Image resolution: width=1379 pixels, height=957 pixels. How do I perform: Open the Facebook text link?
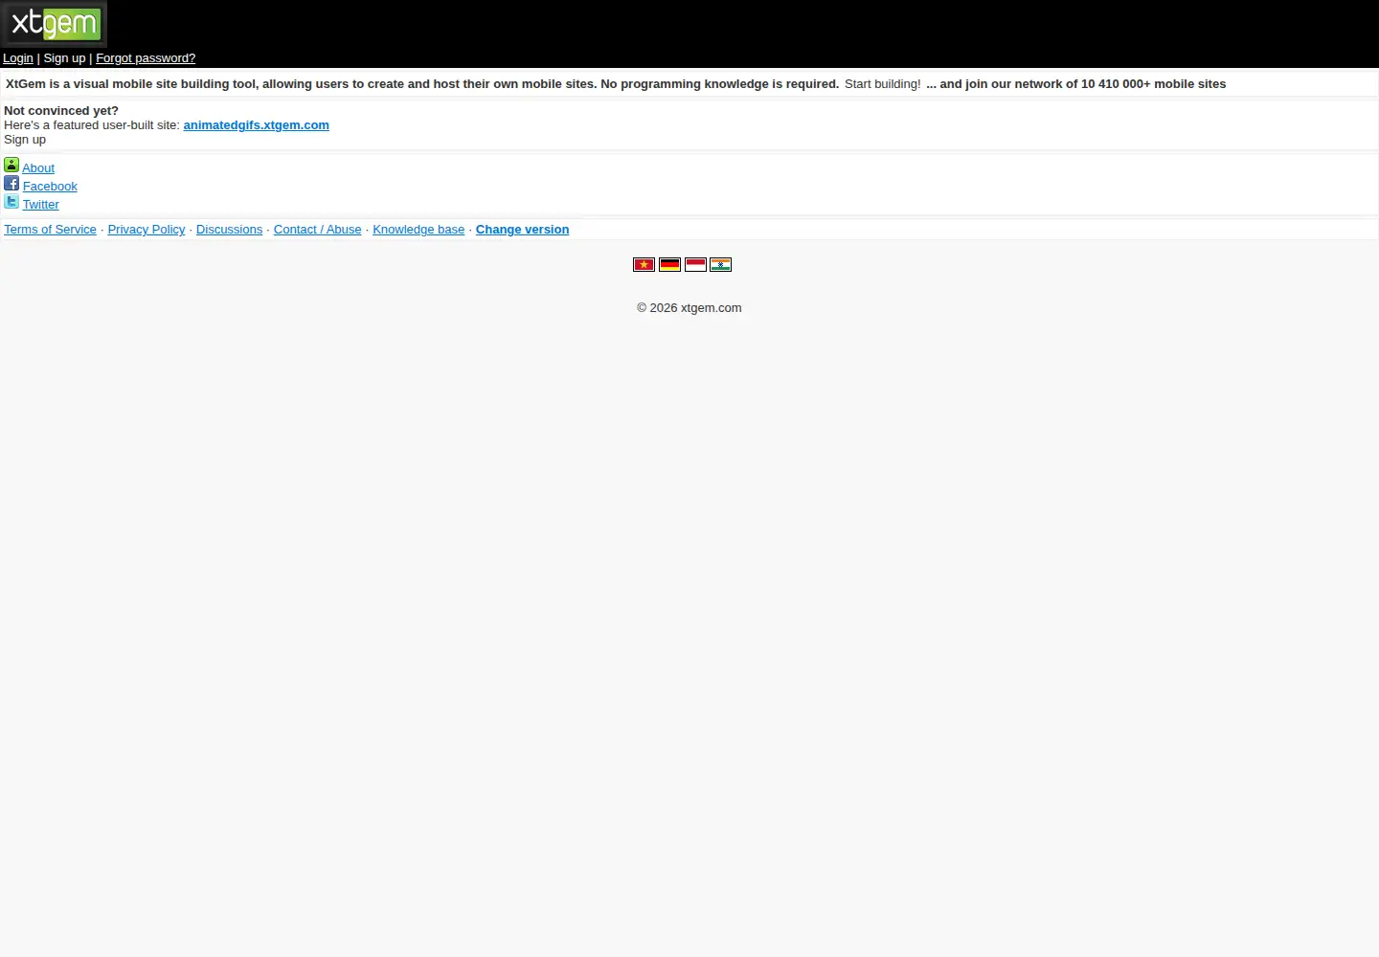[50, 187]
